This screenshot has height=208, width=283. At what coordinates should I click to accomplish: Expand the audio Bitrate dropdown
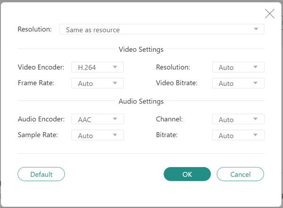click(238, 136)
